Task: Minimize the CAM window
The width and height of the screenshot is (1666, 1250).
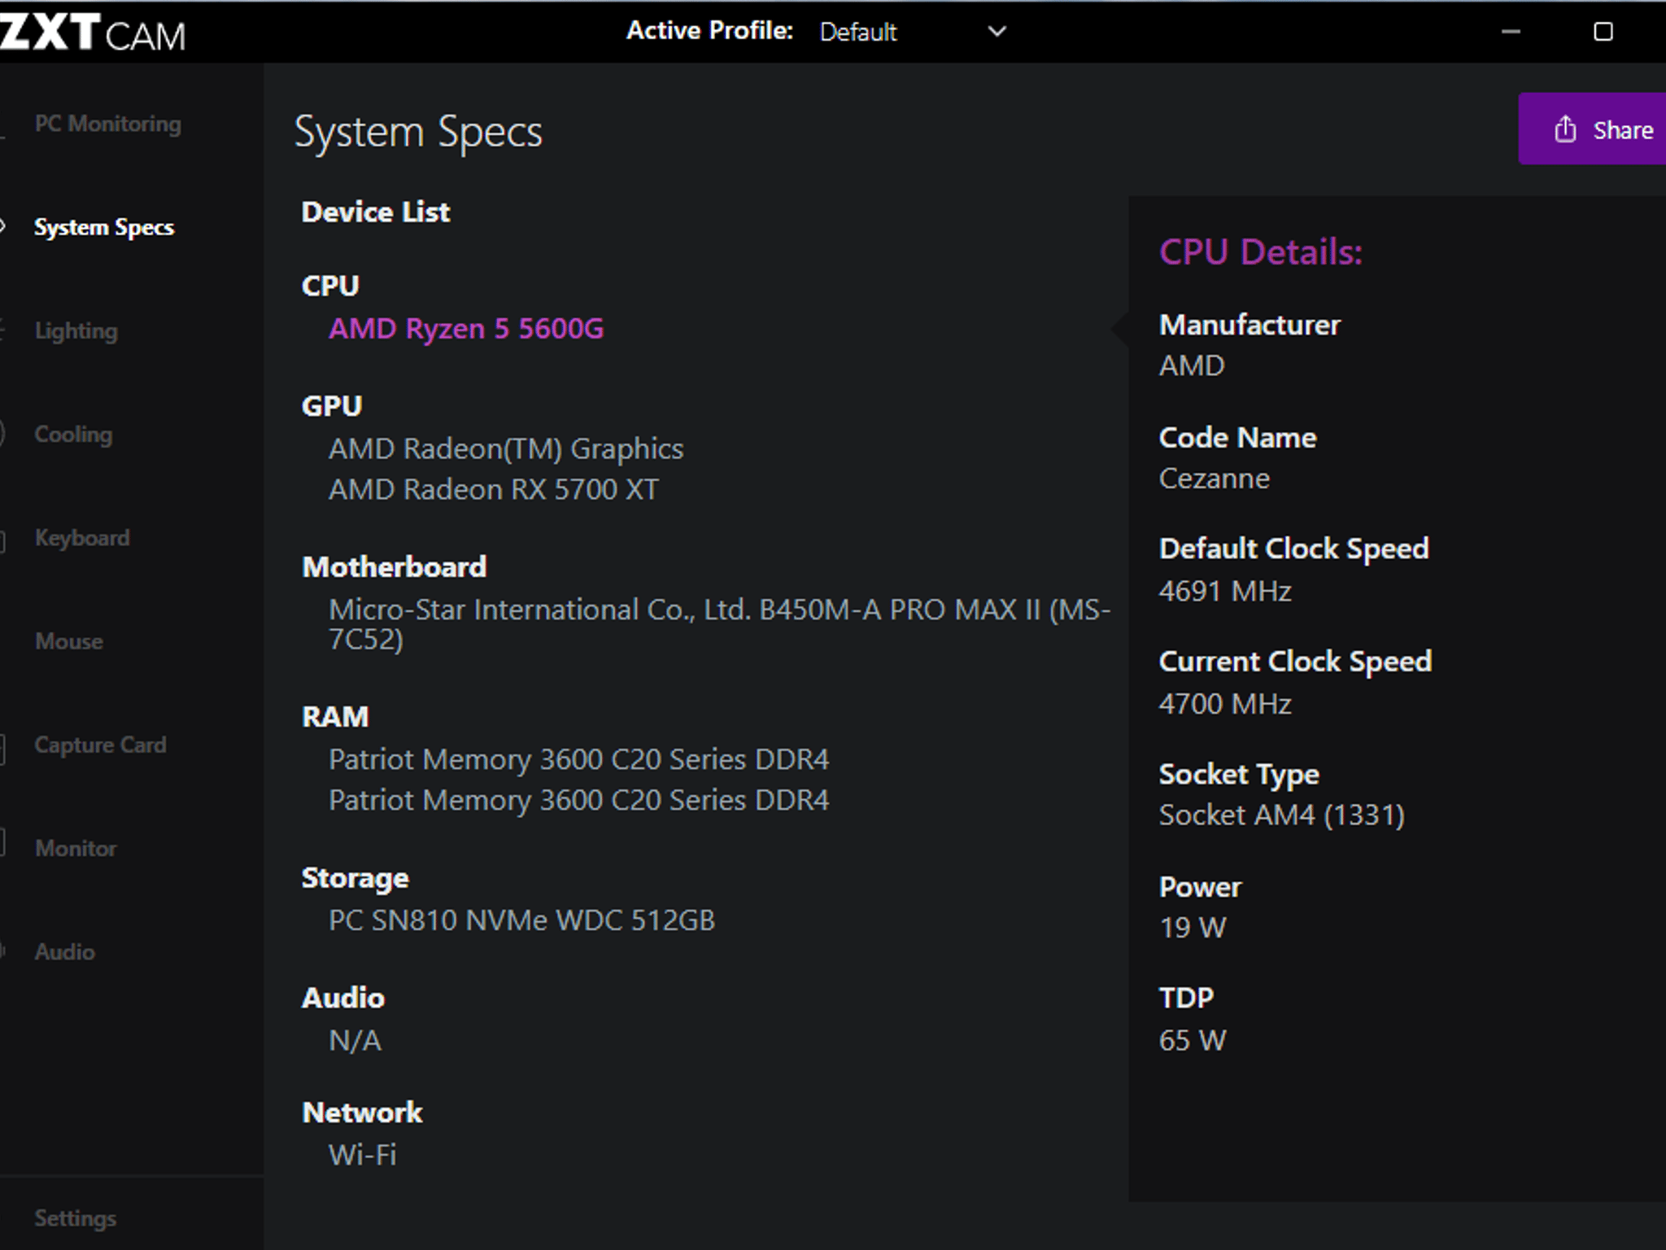Action: click(x=1511, y=32)
